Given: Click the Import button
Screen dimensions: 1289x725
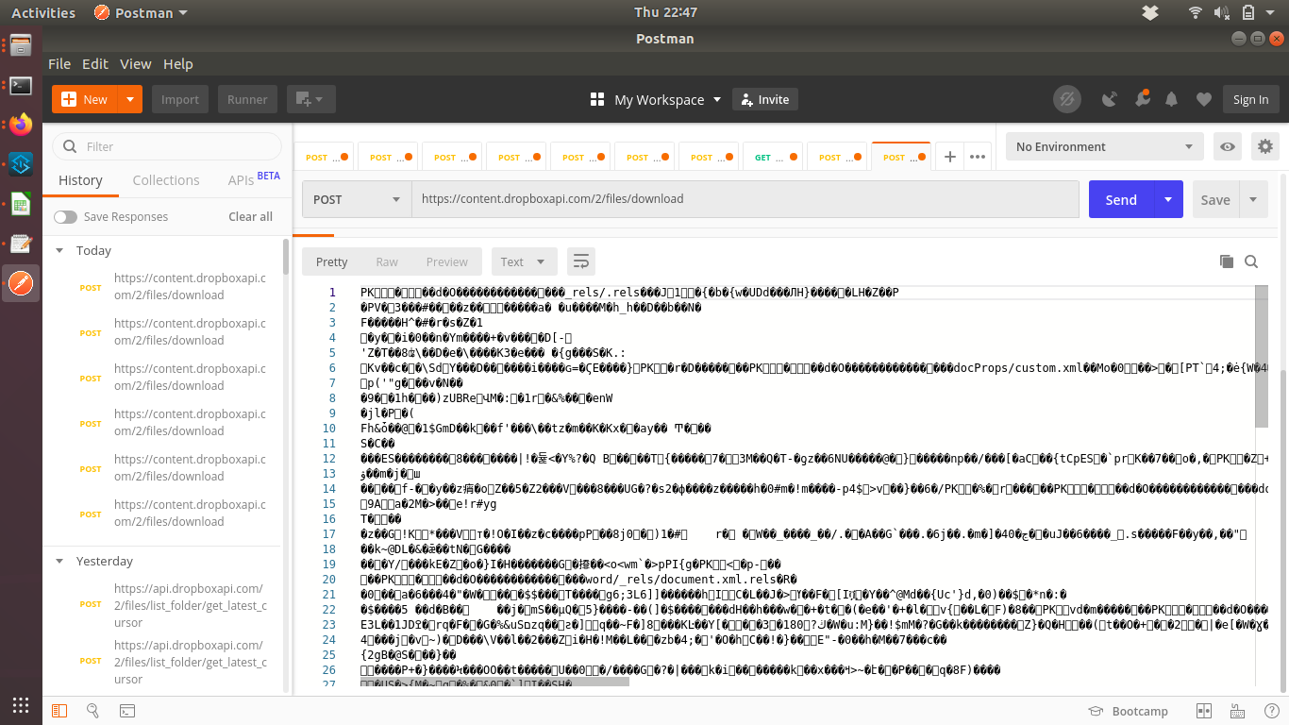Looking at the screenshot, I should coord(180,99).
